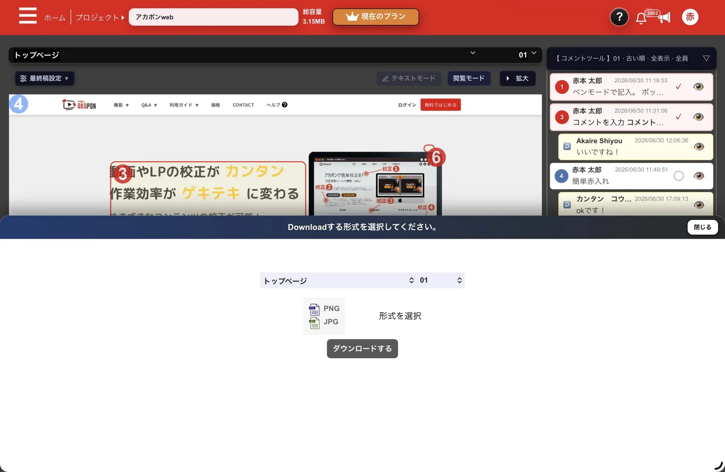Click the アカポンweb project name field
725x472 pixels.
213,17
